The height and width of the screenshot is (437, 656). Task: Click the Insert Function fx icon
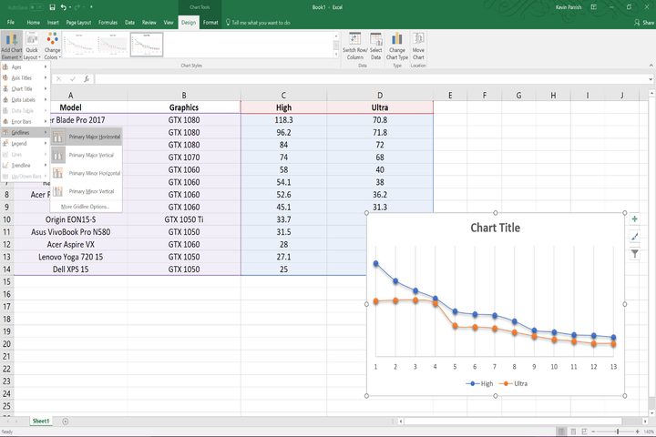(x=87, y=78)
